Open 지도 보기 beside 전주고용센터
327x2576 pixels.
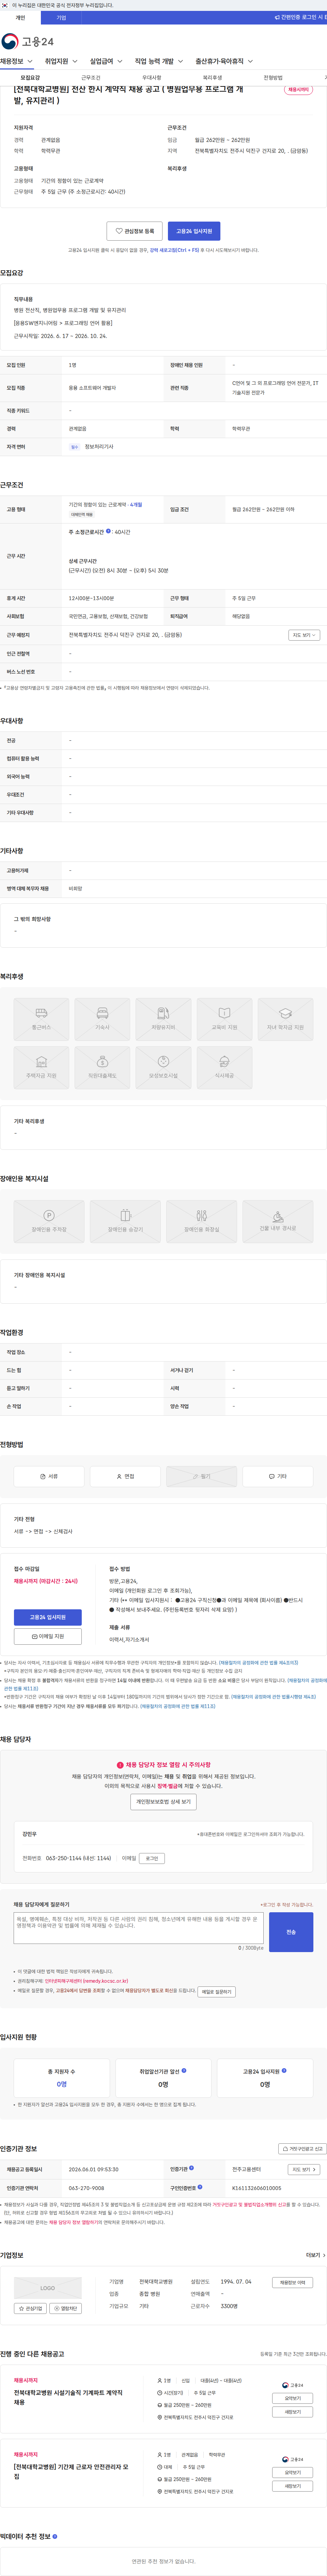click(303, 2169)
